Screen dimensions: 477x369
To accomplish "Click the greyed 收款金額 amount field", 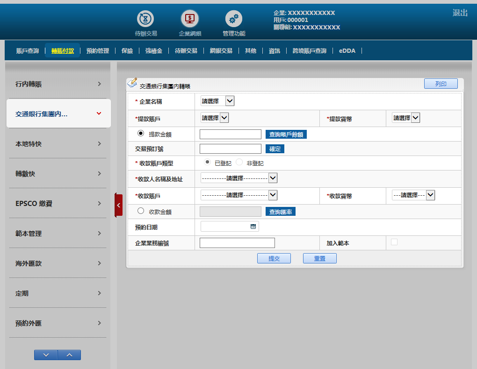I will [x=231, y=212].
